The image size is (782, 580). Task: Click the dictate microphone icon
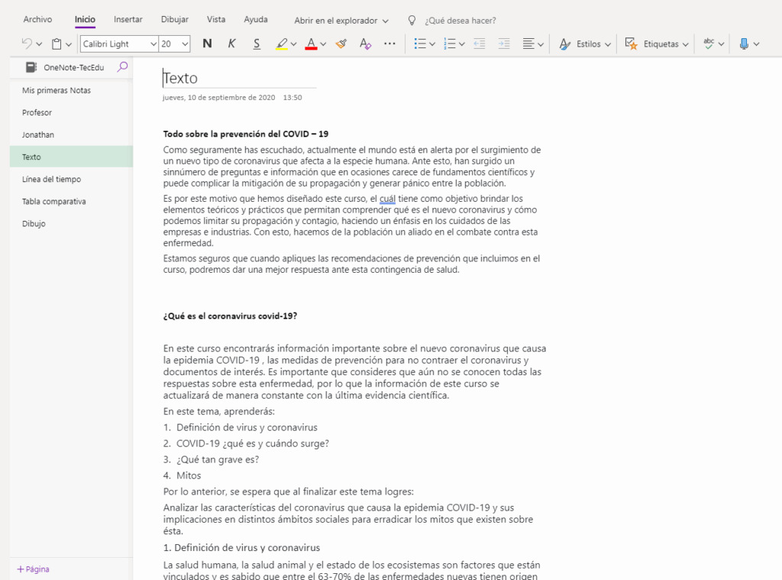[744, 44]
